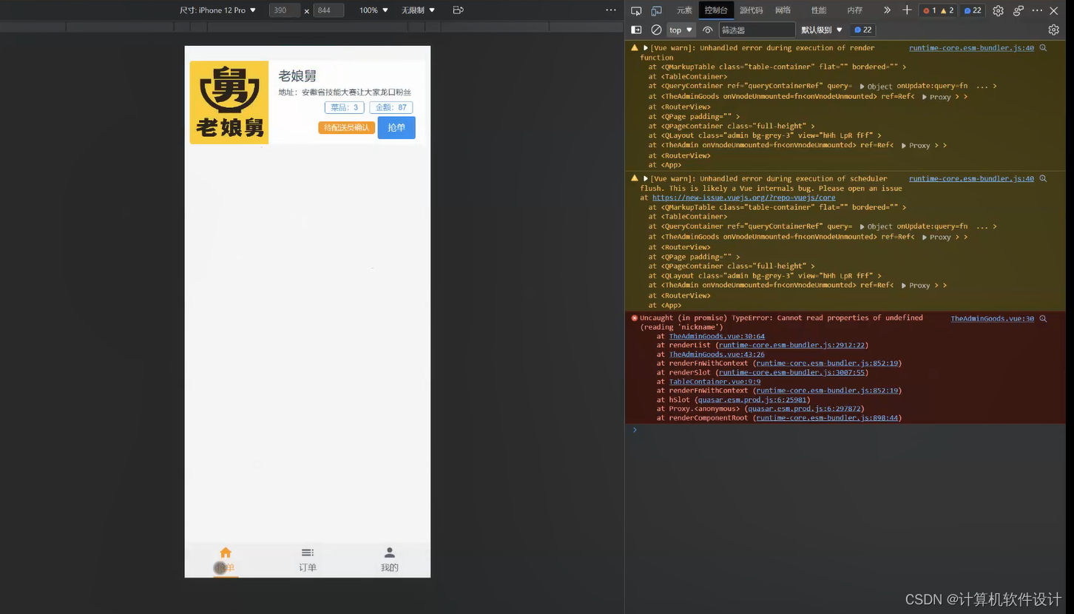This screenshot has width=1074, height=614.
Task: Click the 待配送员确认 status tag
Action: click(x=347, y=127)
